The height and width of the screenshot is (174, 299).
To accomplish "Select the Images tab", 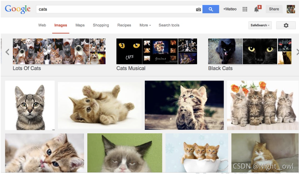I will click(x=61, y=25).
